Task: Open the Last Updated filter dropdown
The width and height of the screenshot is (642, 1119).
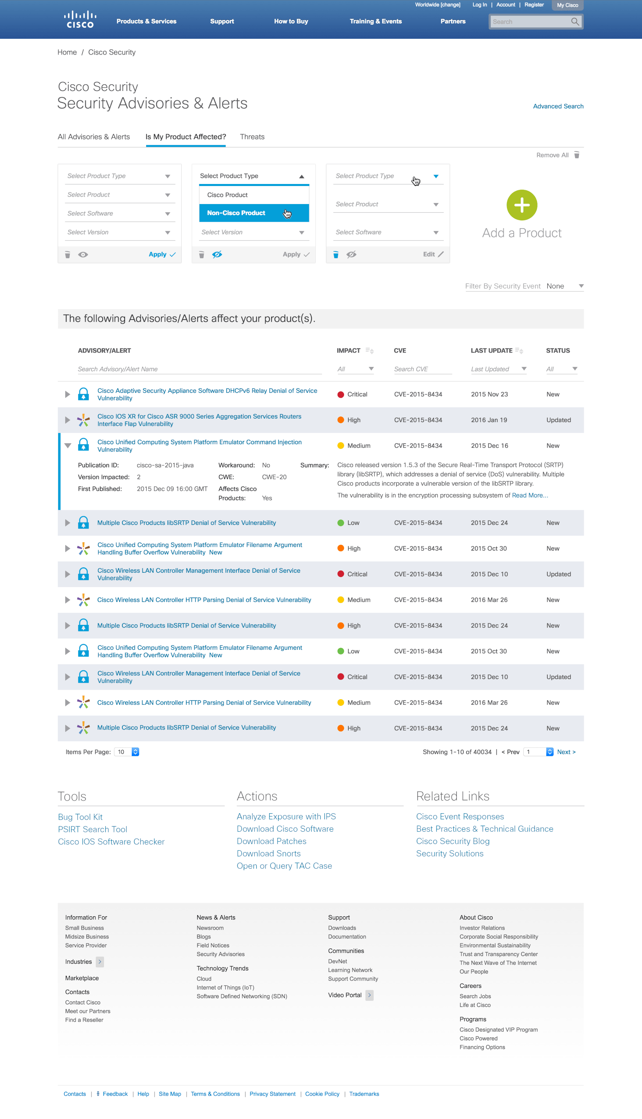Action: pos(499,369)
